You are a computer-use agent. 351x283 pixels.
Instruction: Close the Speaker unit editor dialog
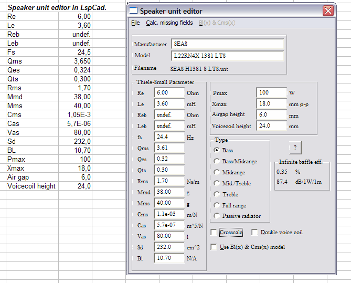[328, 11]
